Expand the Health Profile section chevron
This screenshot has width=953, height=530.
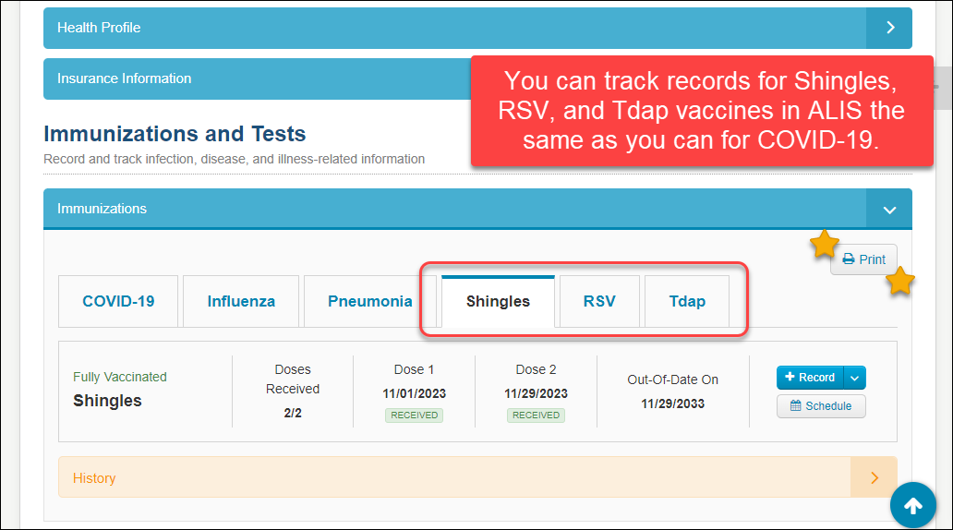pos(889,28)
